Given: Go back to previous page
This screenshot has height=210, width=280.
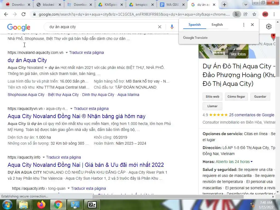Looking at the screenshot, I should click(6, 14).
